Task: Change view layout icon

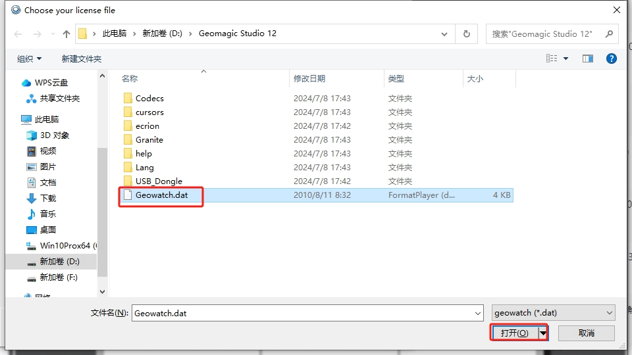Action: point(552,59)
